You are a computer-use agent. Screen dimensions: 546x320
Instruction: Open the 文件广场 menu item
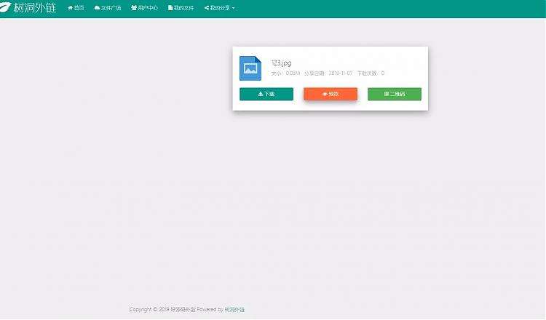pos(111,8)
